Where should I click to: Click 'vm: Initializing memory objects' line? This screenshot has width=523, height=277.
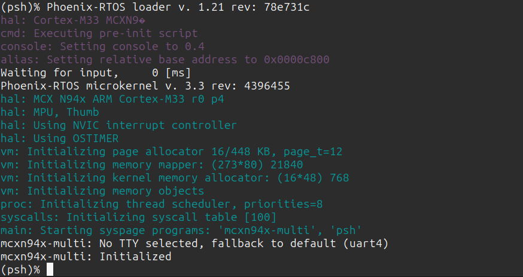click(102, 191)
